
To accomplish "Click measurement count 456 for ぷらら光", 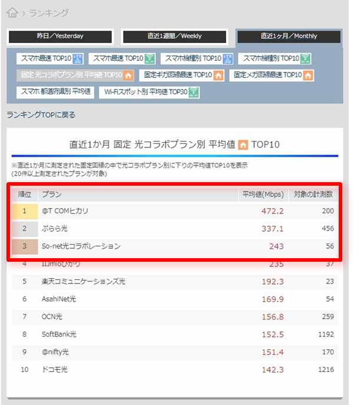I will pos(327,229).
